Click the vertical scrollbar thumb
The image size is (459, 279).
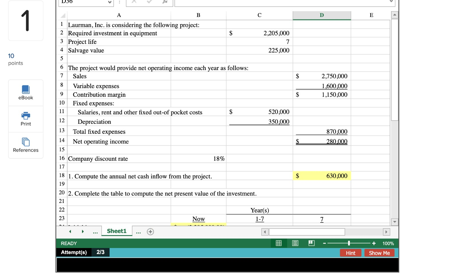click(395, 70)
